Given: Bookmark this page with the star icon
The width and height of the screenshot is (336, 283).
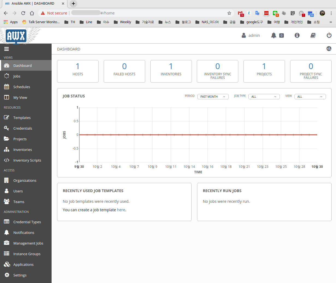Looking at the screenshot, I should 229,13.
